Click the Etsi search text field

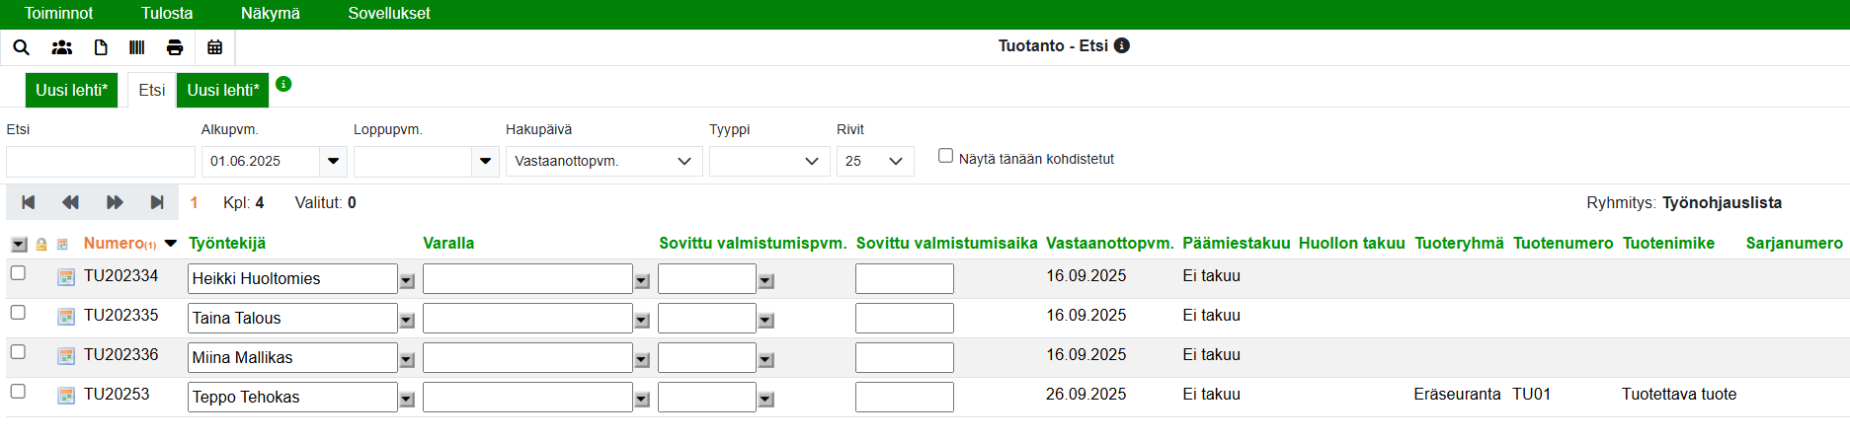coord(101,161)
